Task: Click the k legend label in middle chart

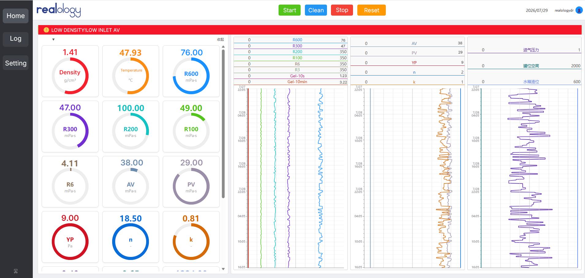Action: 414,82
